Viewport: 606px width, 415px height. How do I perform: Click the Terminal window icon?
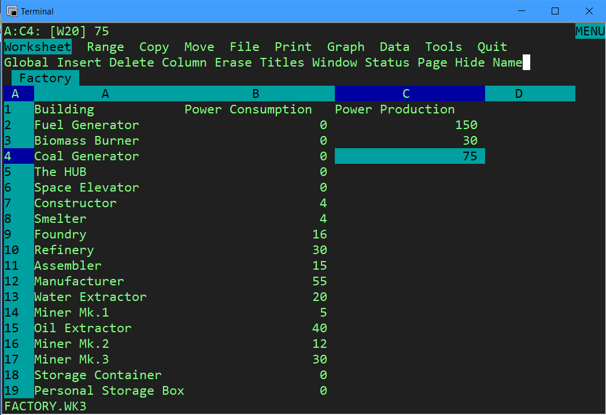(12, 11)
